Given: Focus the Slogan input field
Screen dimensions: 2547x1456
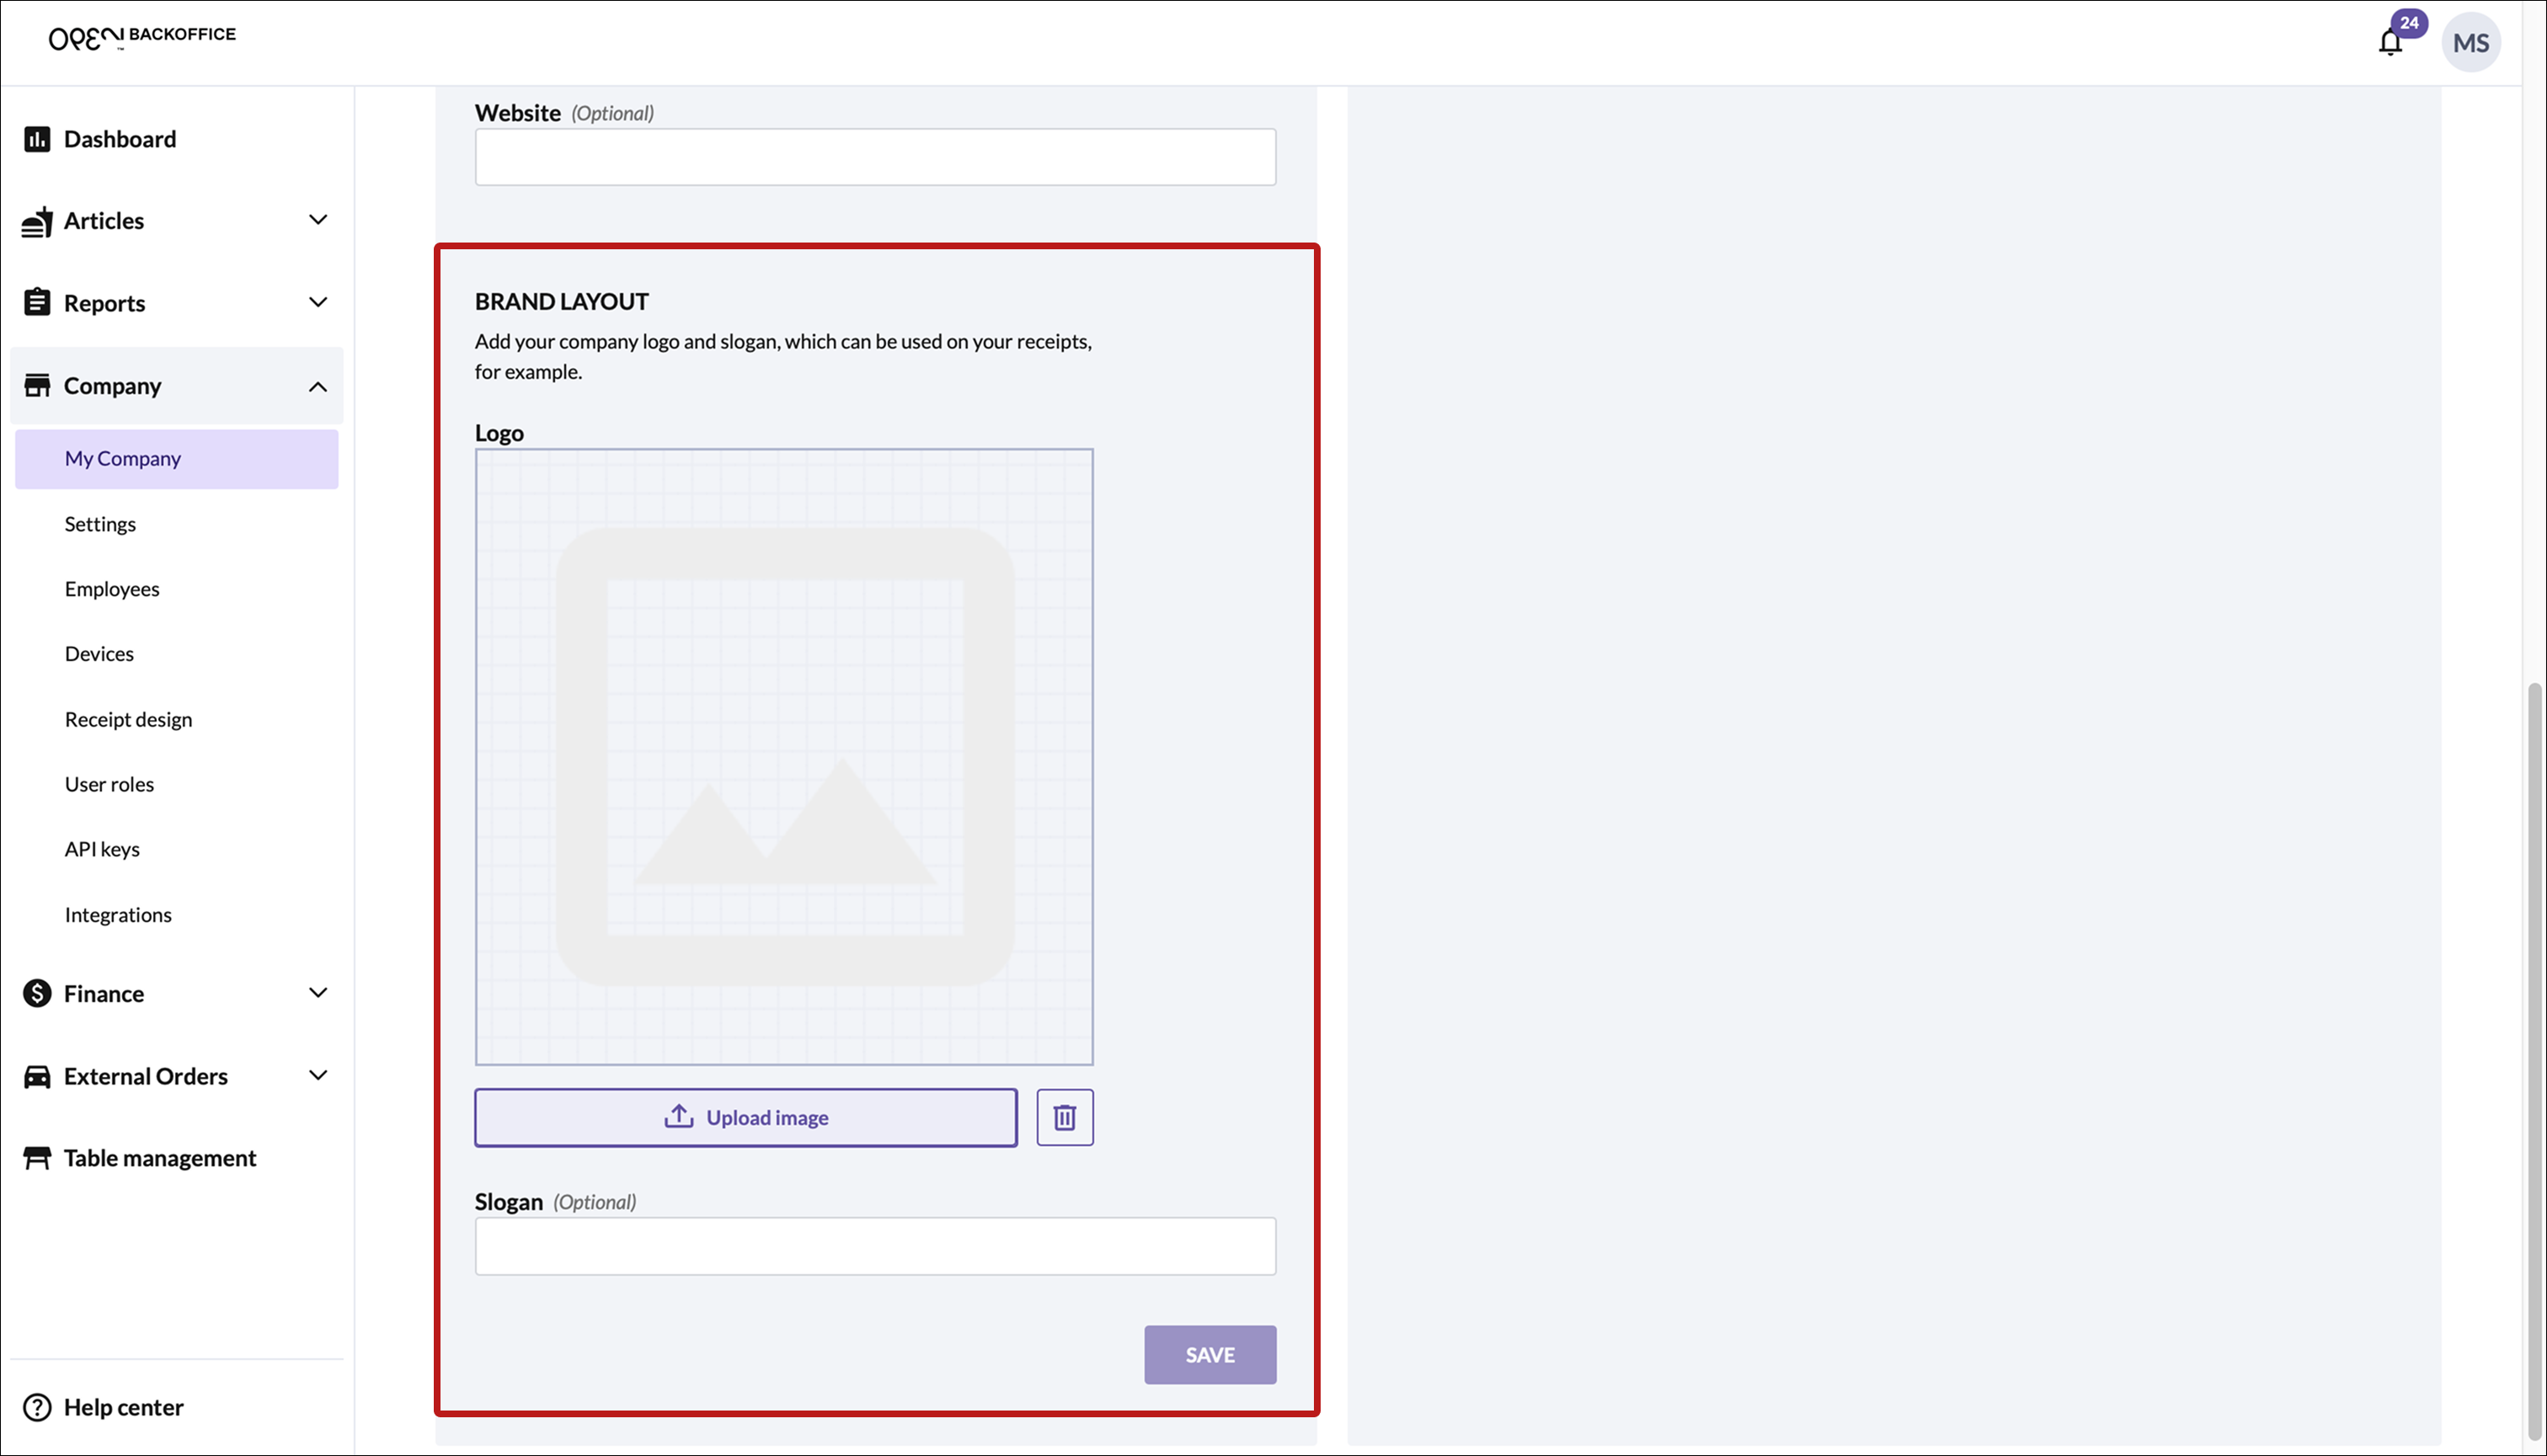Looking at the screenshot, I should [x=875, y=1246].
